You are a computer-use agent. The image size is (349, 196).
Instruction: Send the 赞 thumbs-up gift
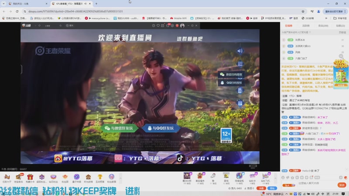point(213,178)
